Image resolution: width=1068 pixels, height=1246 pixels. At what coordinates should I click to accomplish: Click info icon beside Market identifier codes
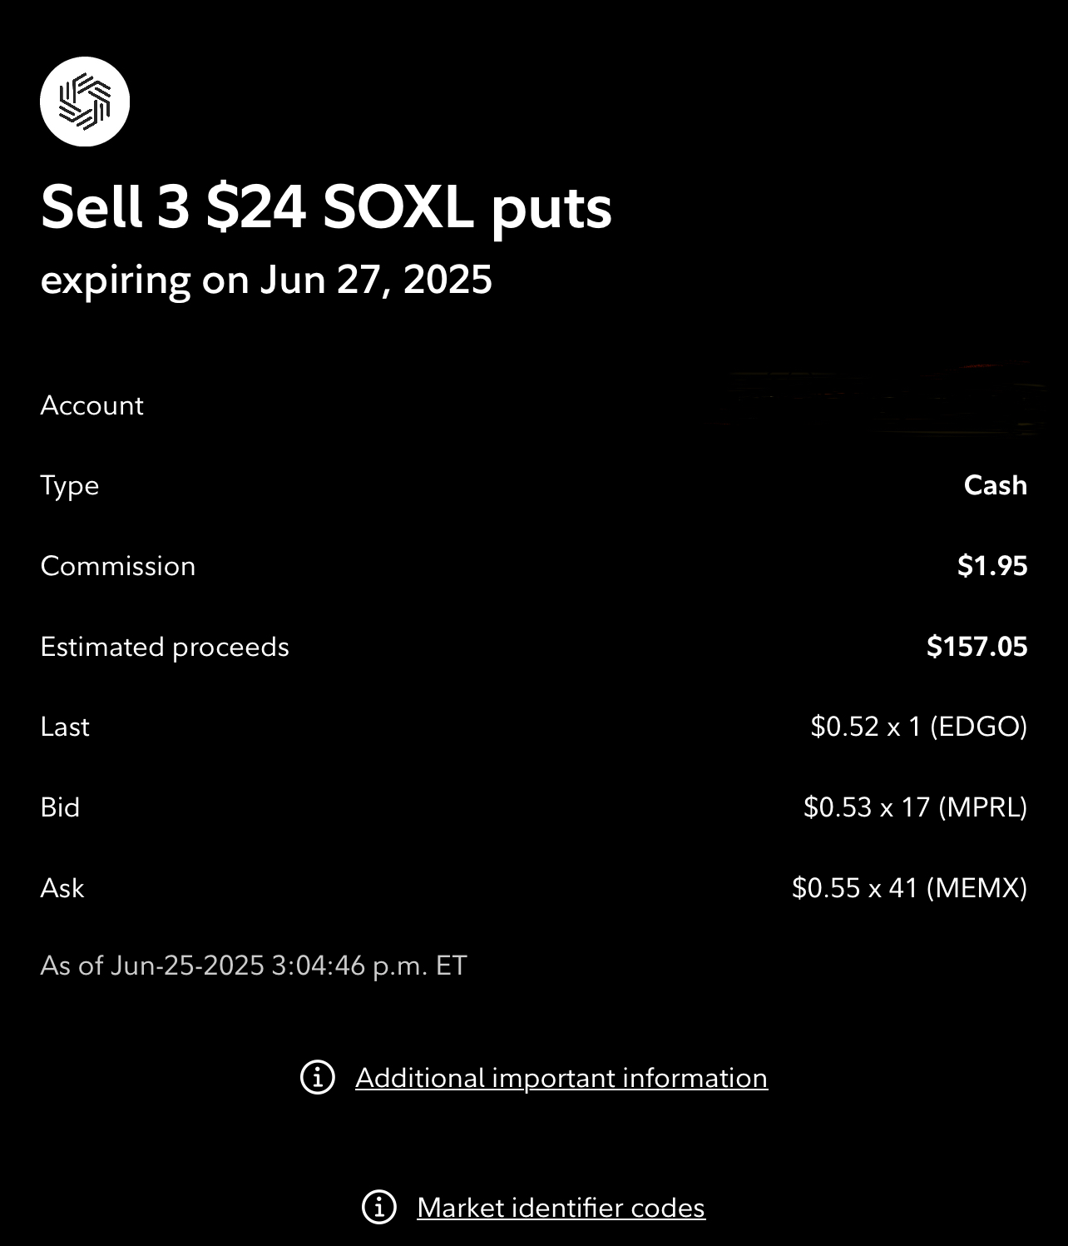pos(379,1207)
